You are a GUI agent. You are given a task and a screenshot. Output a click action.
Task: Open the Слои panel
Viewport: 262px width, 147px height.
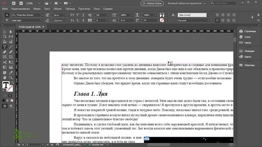pos(245,37)
